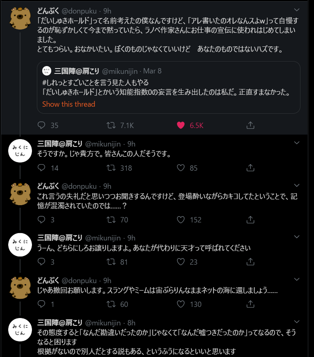This screenshot has height=357, width=314.
Task: Click "Show this thread" in quoted tweet
Action: coord(68,104)
